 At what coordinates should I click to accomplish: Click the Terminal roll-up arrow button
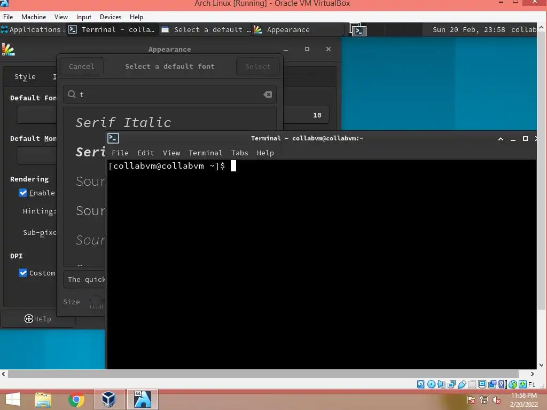(501, 138)
